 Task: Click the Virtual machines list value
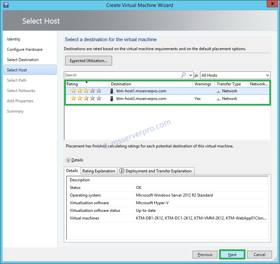tap(201, 218)
